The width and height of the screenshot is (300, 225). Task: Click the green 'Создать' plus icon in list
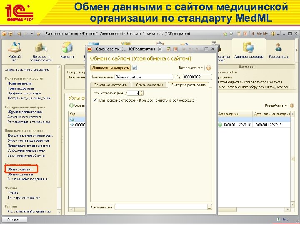coord(71,105)
